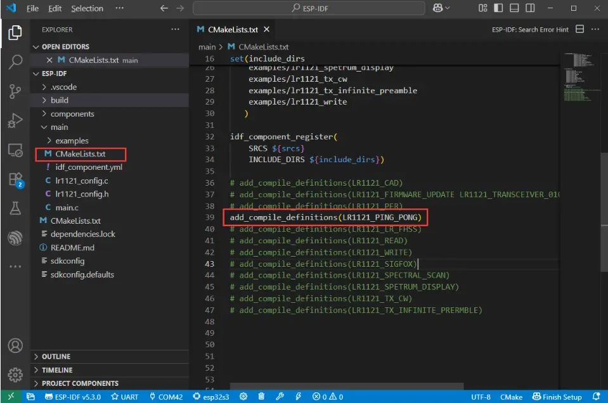
Task: Open the Source Control view
Action: 15,91
